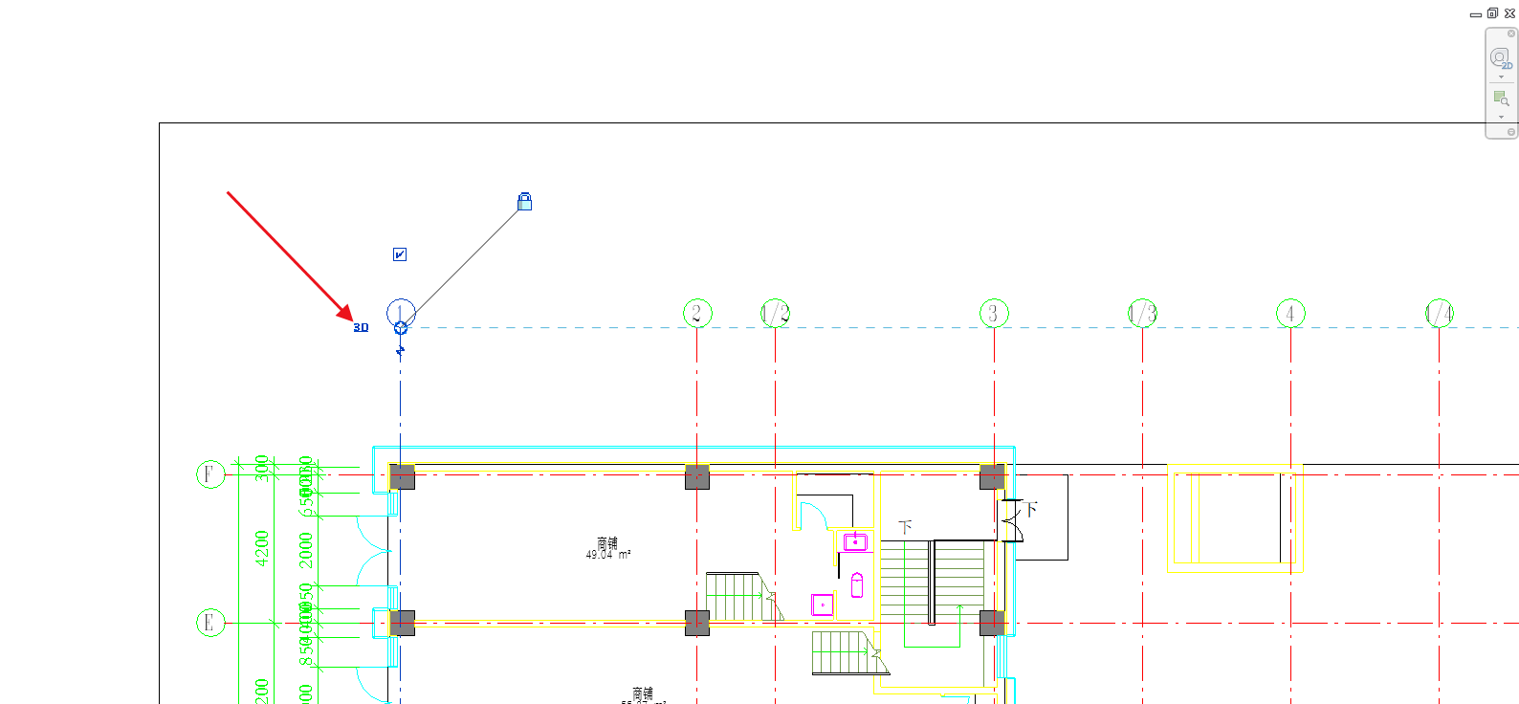Expand the steering wheel options dropdown arrow
This screenshot has height=704, width=1519.
pos(1501,77)
